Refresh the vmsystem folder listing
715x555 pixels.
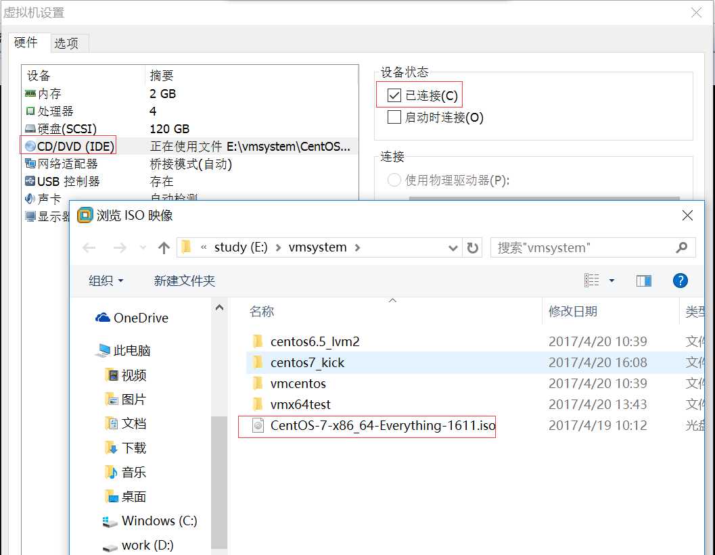coord(472,248)
